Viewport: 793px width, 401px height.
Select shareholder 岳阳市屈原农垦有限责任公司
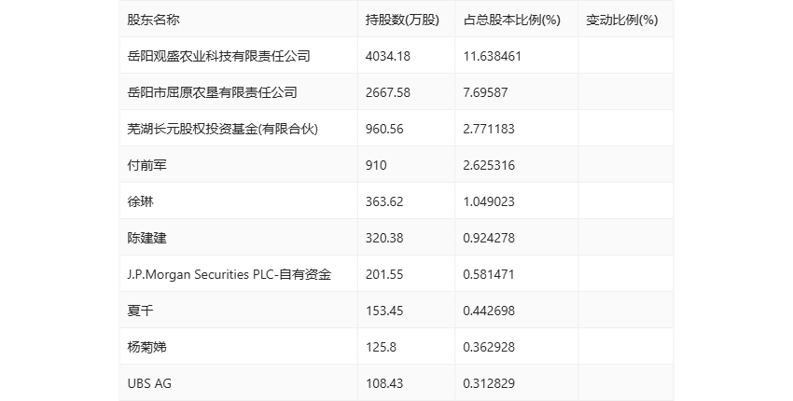pos(212,92)
